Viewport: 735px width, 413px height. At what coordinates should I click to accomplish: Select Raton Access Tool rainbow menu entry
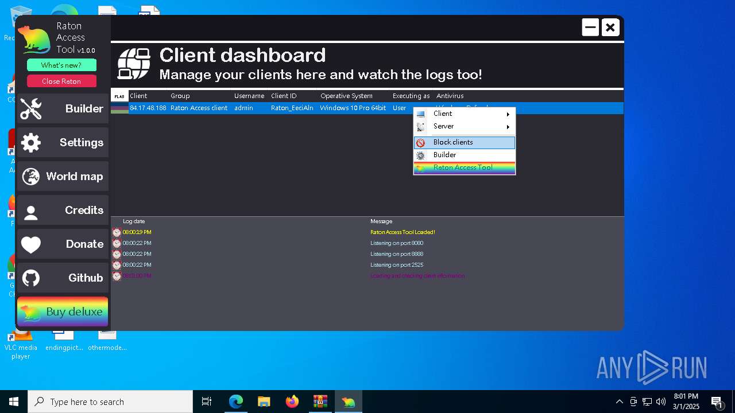pyautogui.click(x=464, y=167)
